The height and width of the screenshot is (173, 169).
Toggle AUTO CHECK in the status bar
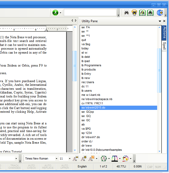point(31,167)
